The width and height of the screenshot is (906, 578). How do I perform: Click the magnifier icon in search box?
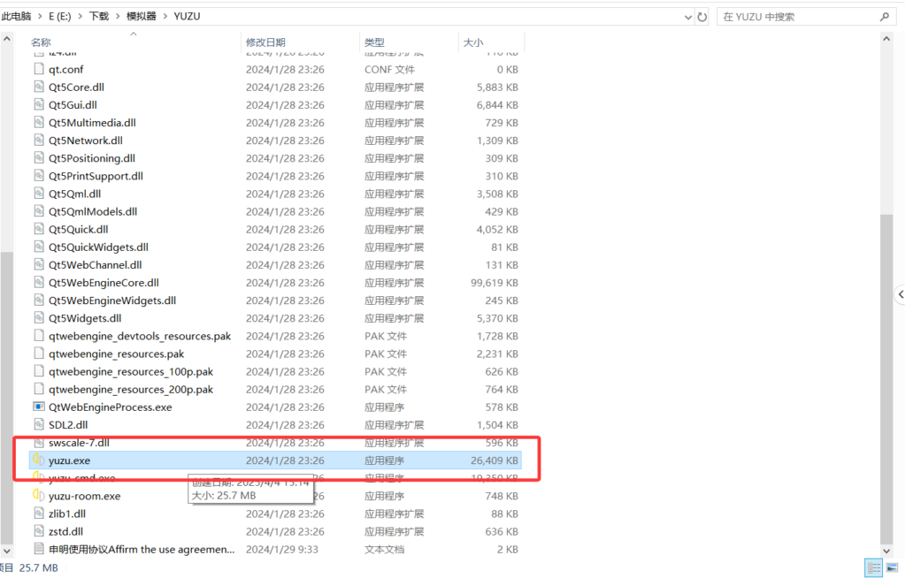pyautogui.click(x=885, y=17)
